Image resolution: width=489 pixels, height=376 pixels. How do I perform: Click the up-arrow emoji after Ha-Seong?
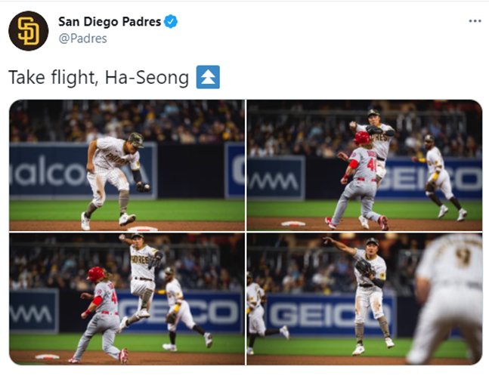click(208, 77)
